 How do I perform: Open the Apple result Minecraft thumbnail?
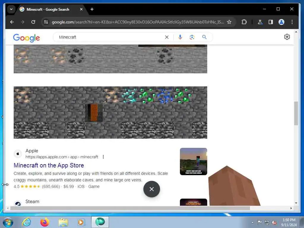coord(194,161)
